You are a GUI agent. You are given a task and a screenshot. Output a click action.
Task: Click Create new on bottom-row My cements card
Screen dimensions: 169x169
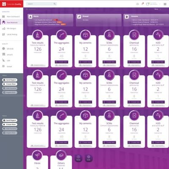tap(85, 142)
